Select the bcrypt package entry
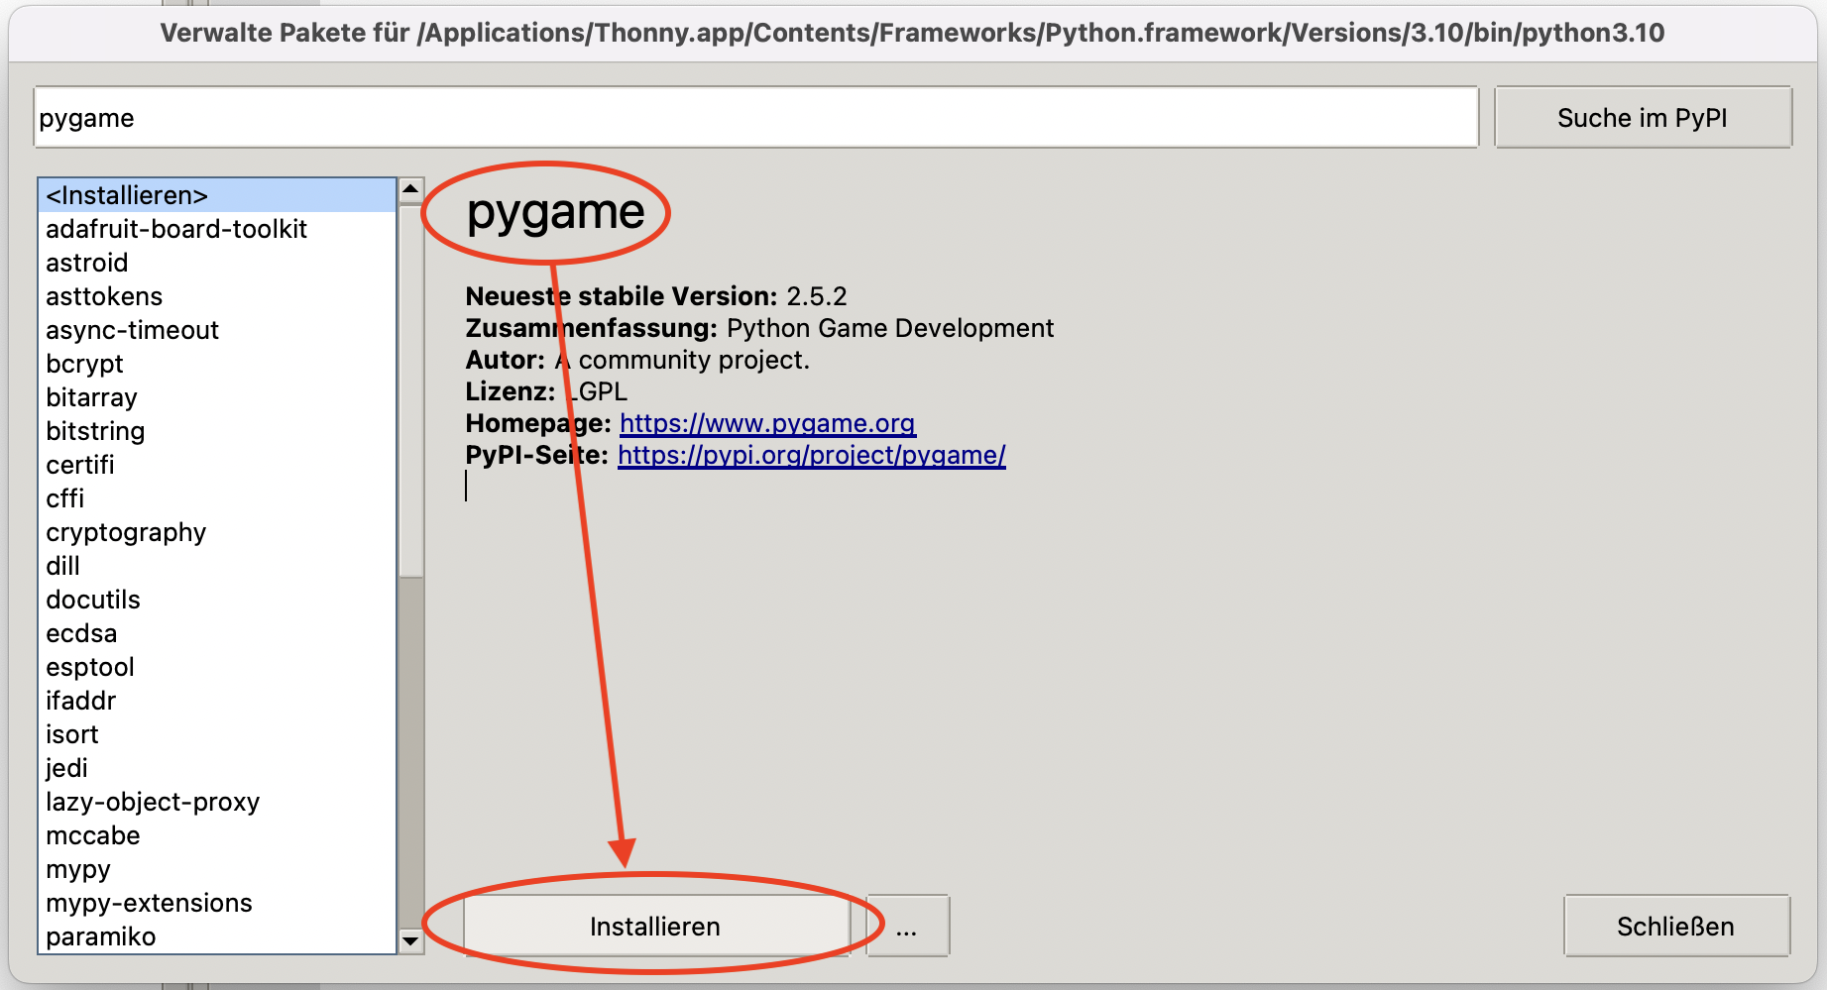This screenshot has width=1827, height=990. tap(84, 364)
